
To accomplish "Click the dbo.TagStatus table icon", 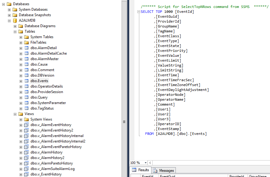I will coord(26,108).
